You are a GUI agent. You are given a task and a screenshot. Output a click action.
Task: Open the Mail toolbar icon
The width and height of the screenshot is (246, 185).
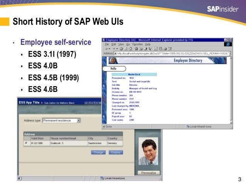(160, 49)
